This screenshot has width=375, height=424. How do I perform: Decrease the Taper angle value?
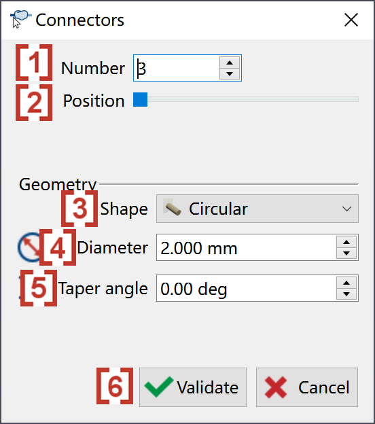(x=346, y=294)
